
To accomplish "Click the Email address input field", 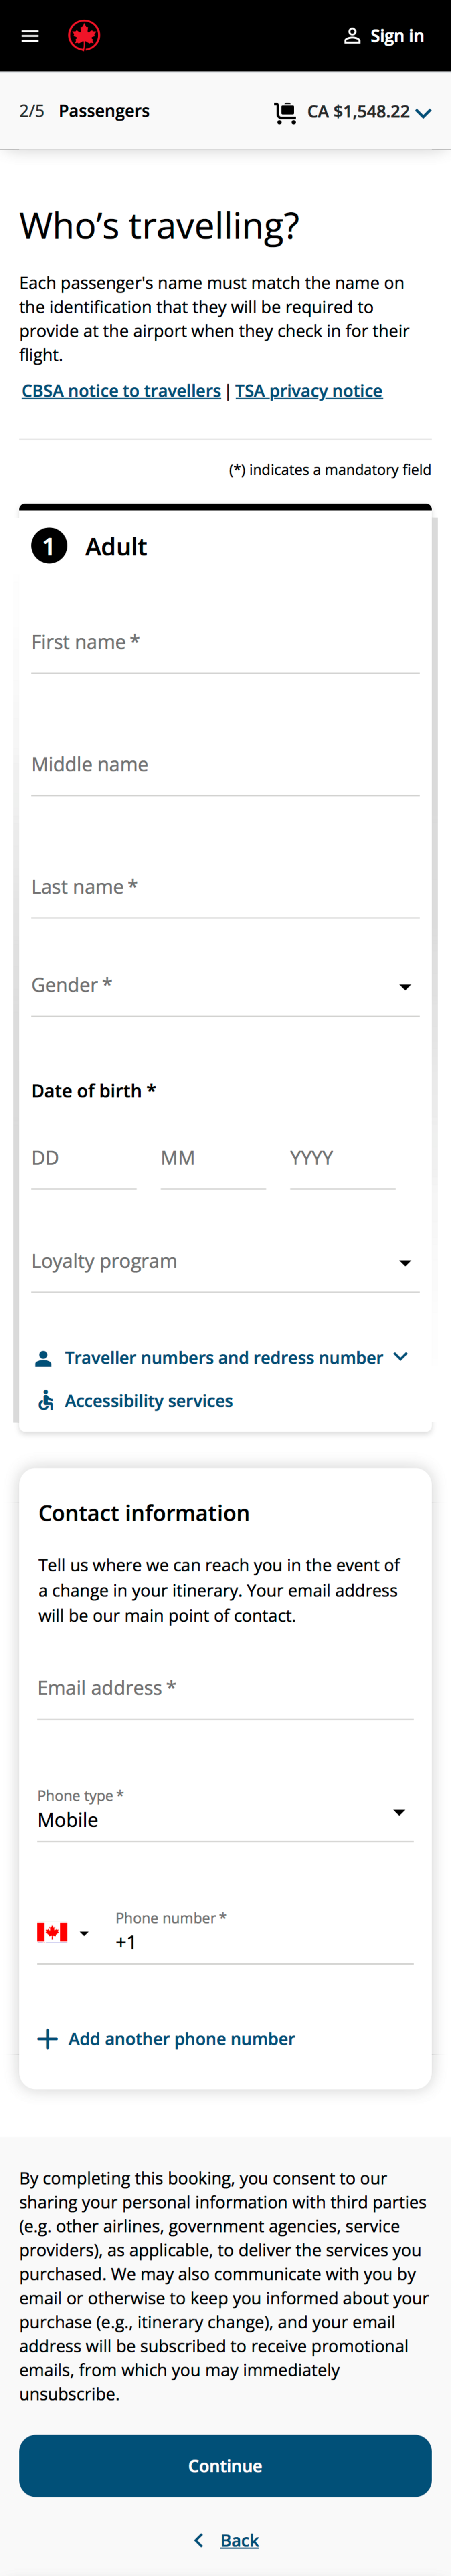I will point(225,1690).
